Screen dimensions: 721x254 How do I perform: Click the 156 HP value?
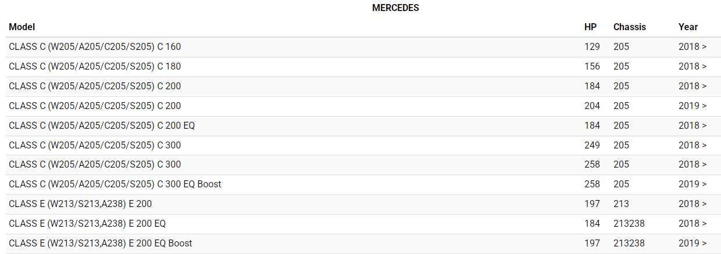click(x=592, y=66)
